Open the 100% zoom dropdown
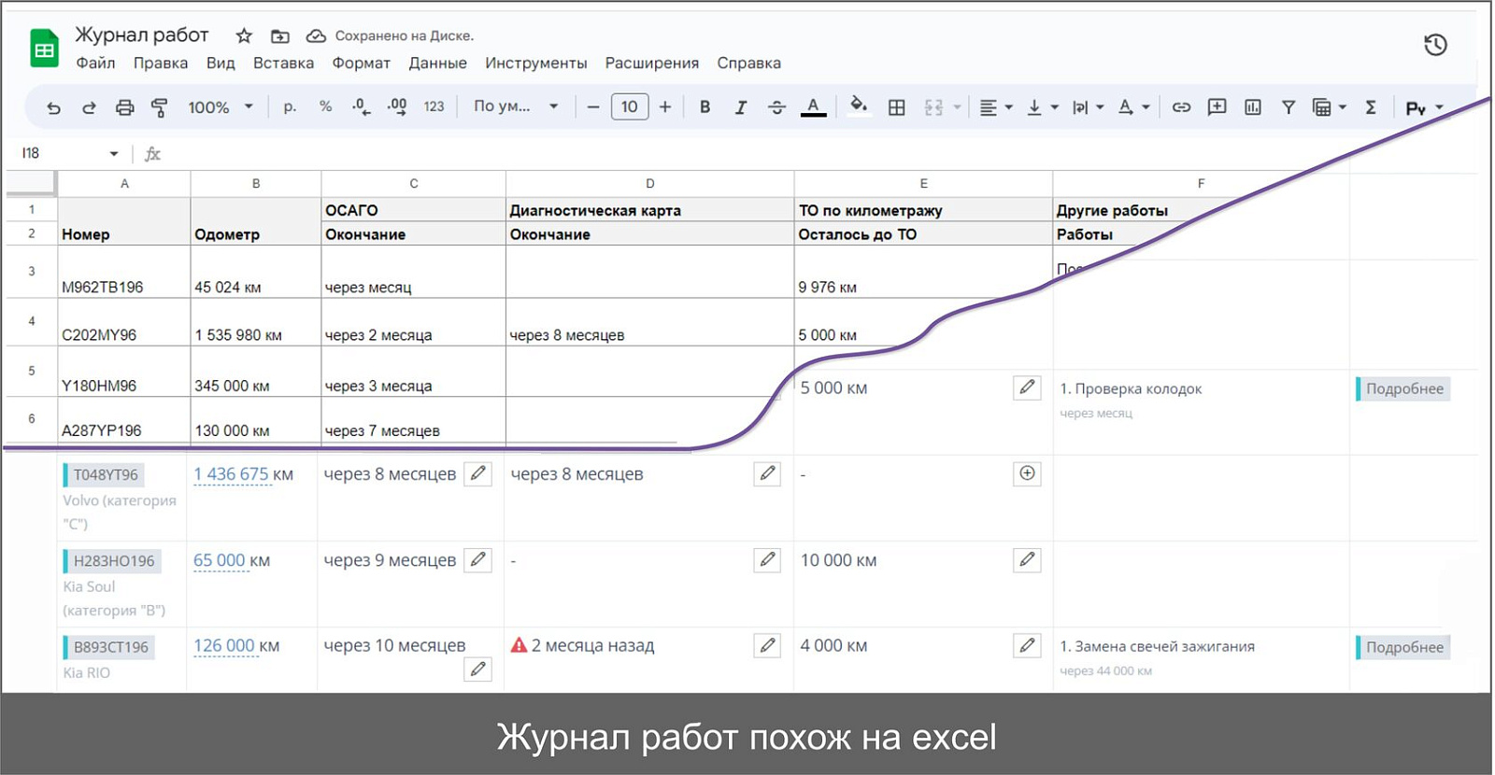Image resolution: width=1495 pixels, height=775 pixels. coord(221,106)
